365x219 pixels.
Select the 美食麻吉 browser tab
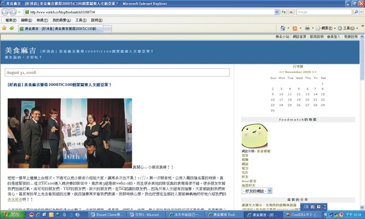click(x=60, y=29)
